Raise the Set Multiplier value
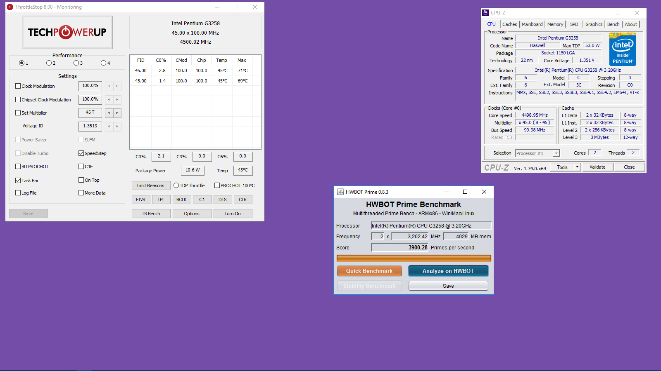This screenshot has height=371, width=661. pos(117,113)
